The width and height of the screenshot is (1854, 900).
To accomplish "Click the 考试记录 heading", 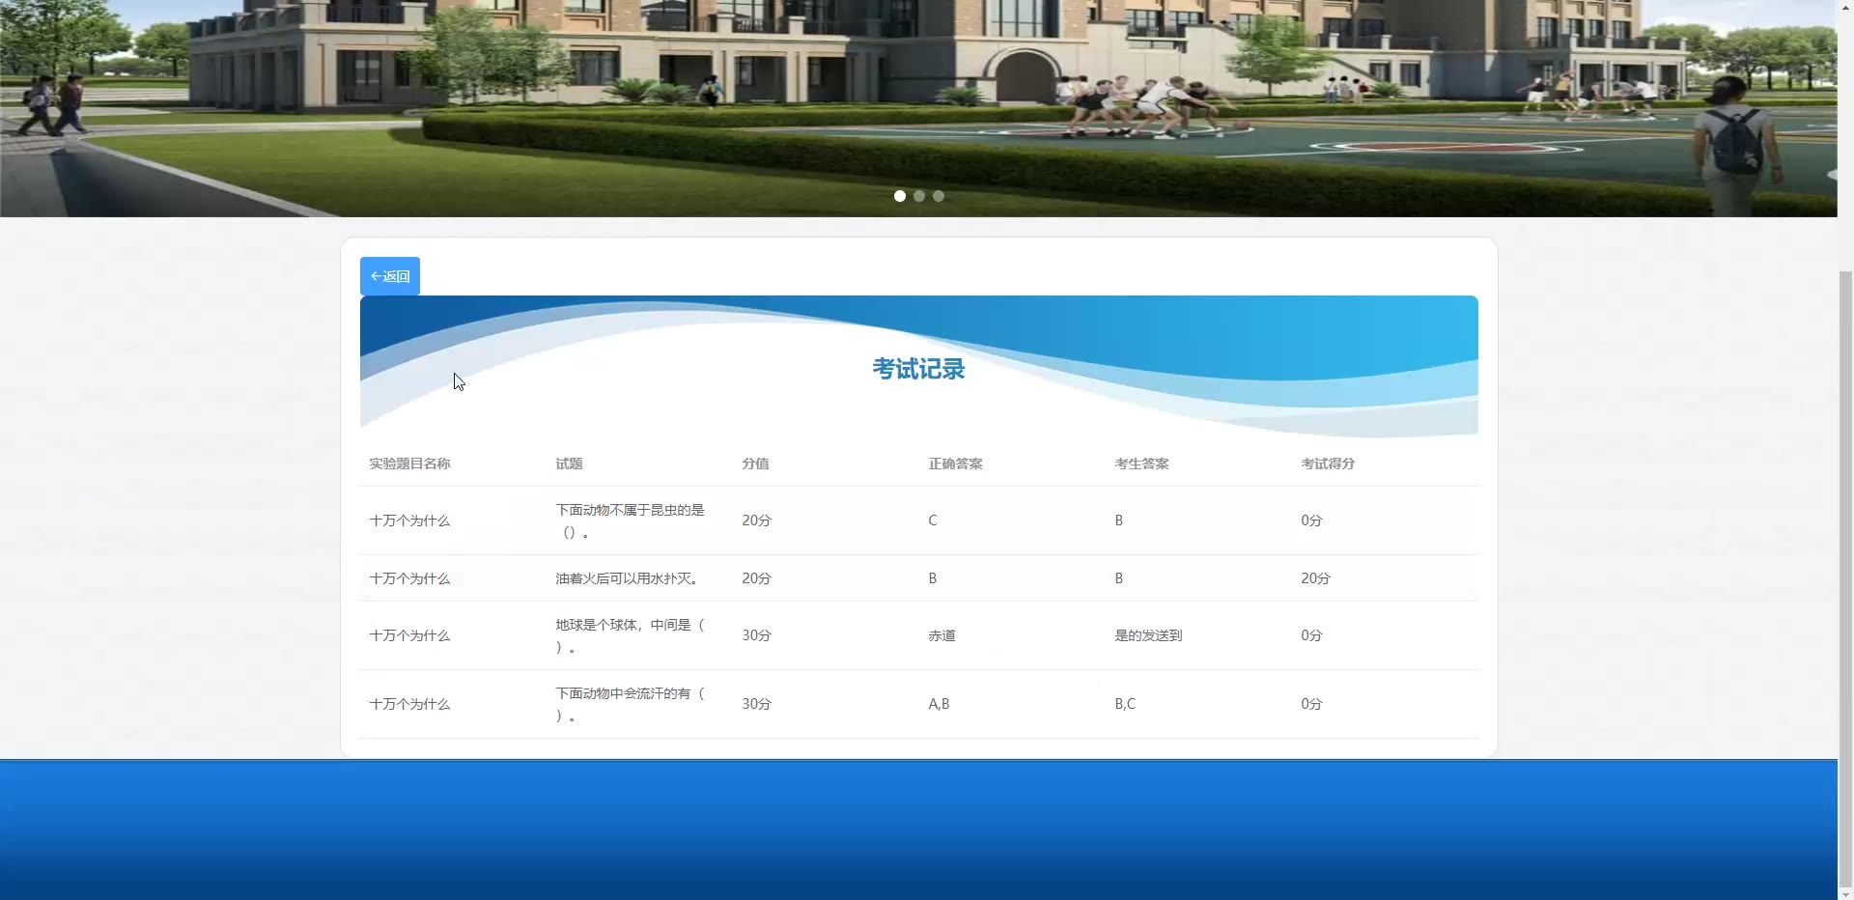I will tap(918, 369).
